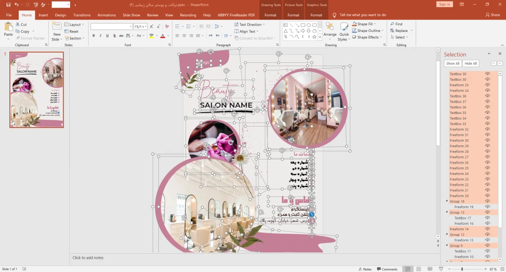Toggle bold formatting in Font group
The width and height of the screenshot is (506, 272).
pos(94,36)
